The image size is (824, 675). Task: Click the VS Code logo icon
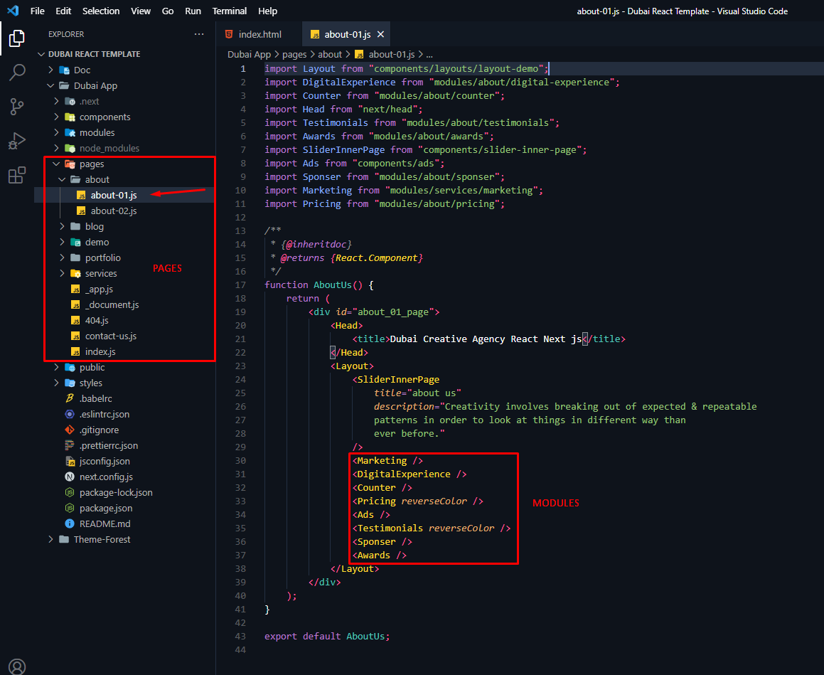click(13, 11)
